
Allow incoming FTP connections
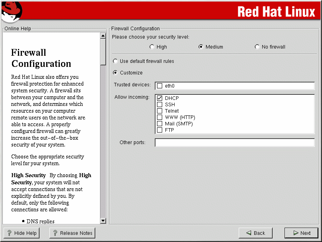[x=160, y=130]
